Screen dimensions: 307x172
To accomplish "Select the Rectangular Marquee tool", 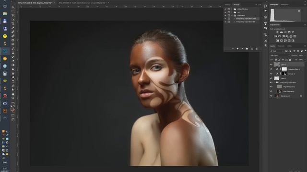I will point(13,11).
